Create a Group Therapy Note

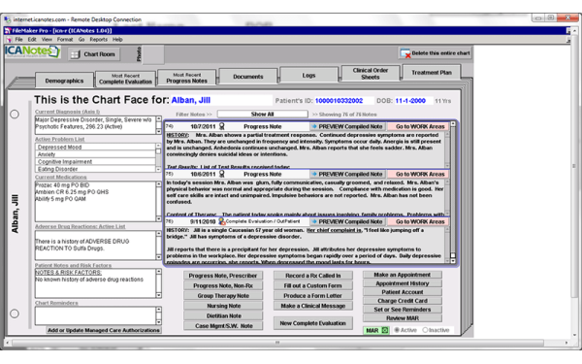pos(223,296)
